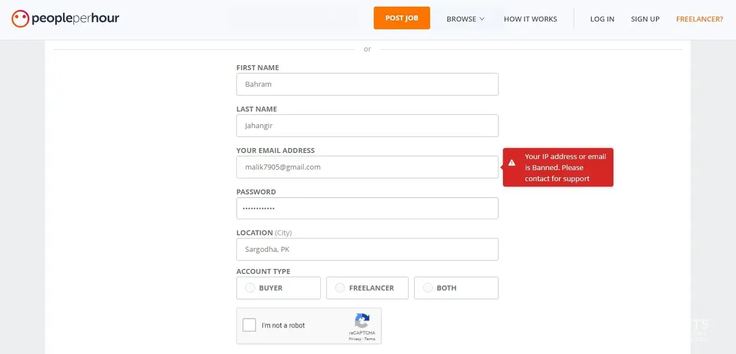The height and width of the screenshot is (354, 736).
Task: Expand the Browse dropdown menu
Action: click(465, 19)
